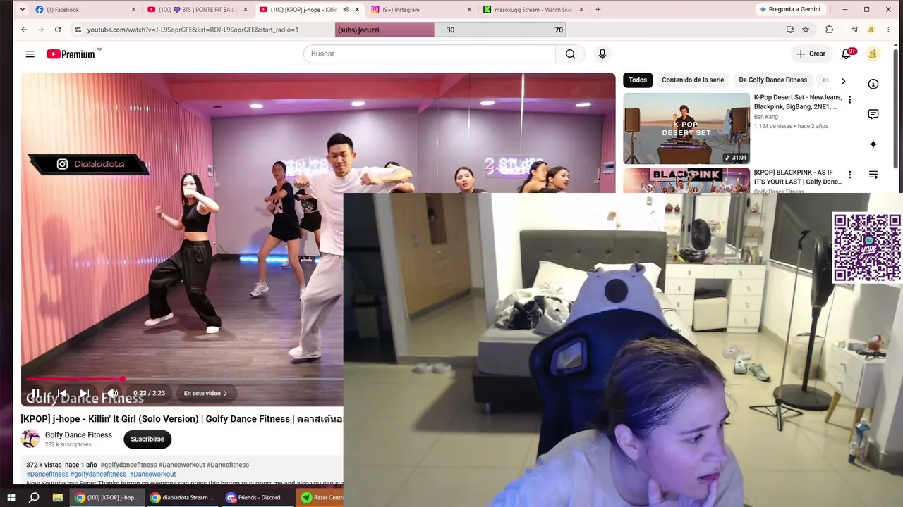Close the masokugg Stream tab
This screenshot has height=507, width=903.
click(581, 10)
